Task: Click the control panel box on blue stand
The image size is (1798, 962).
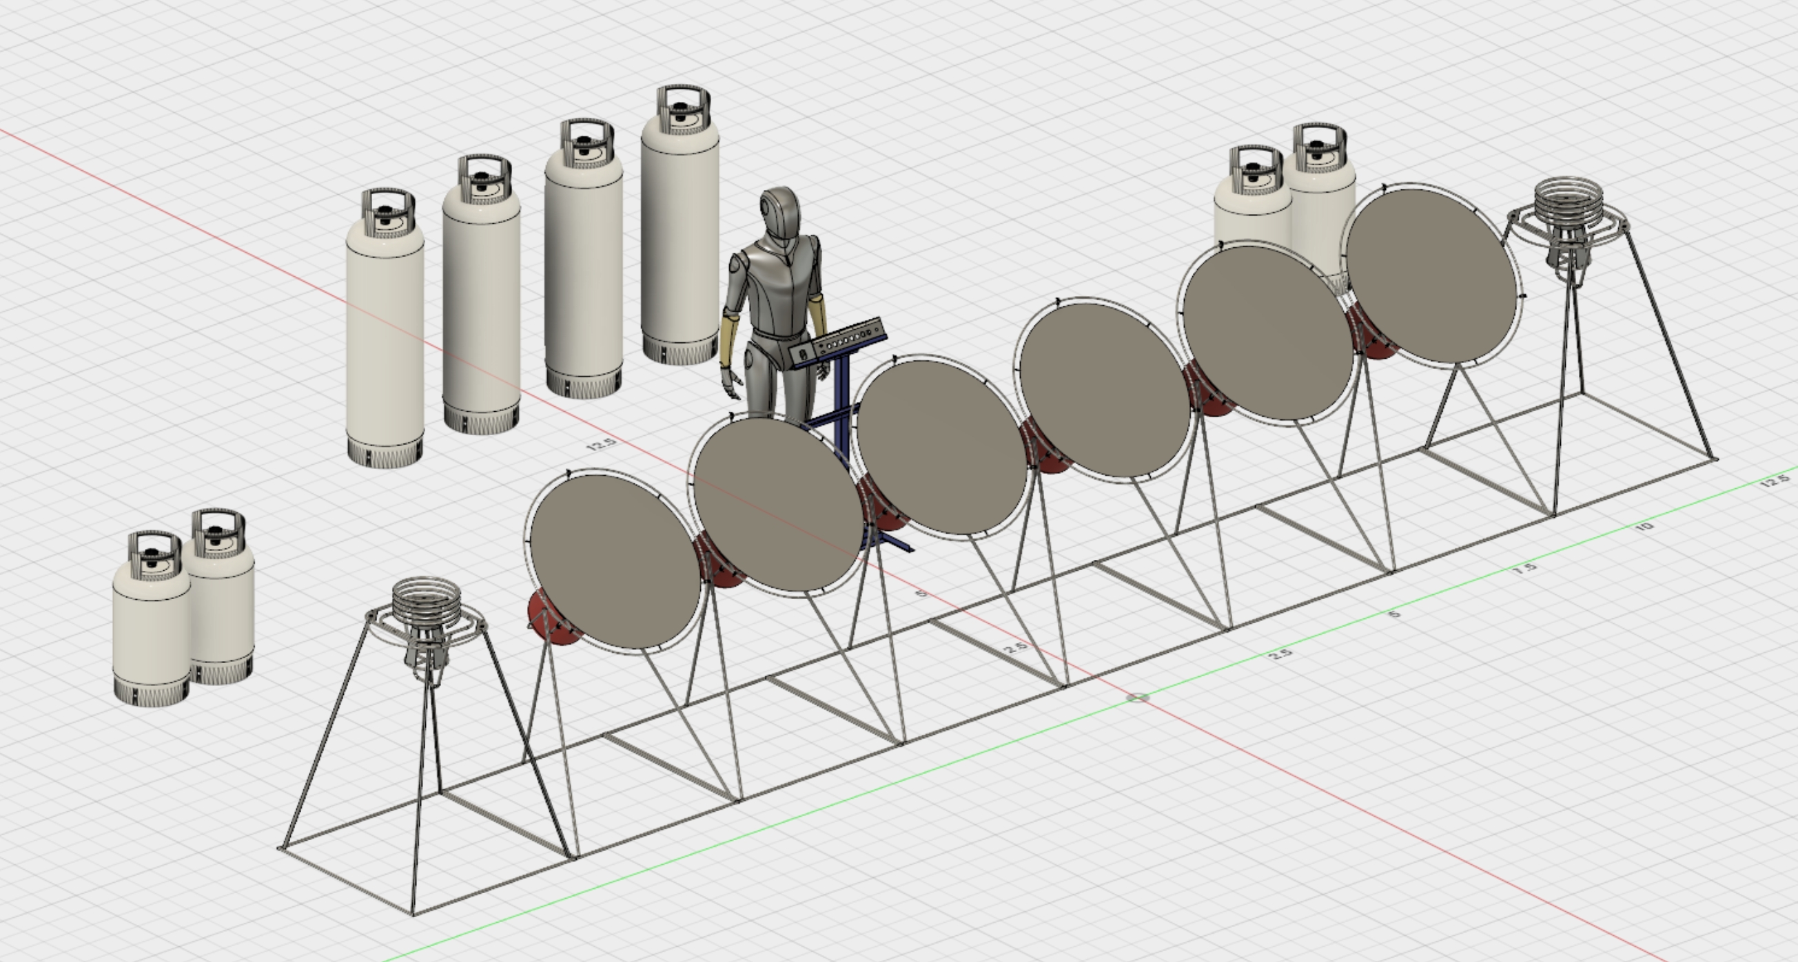Action: [x=839, y=342]
